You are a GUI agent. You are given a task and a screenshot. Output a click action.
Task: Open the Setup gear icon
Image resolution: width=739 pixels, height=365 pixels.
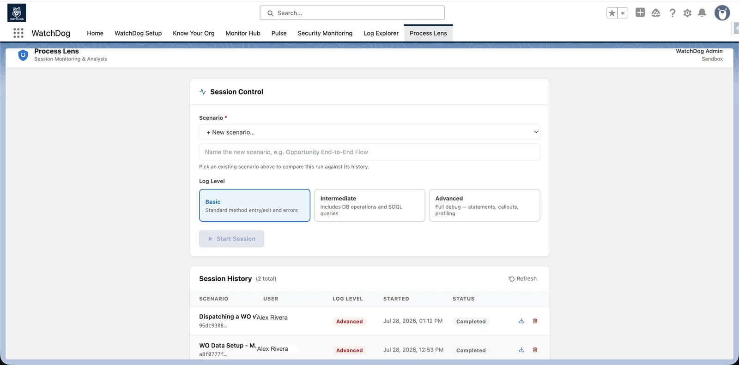coord(687,13)
